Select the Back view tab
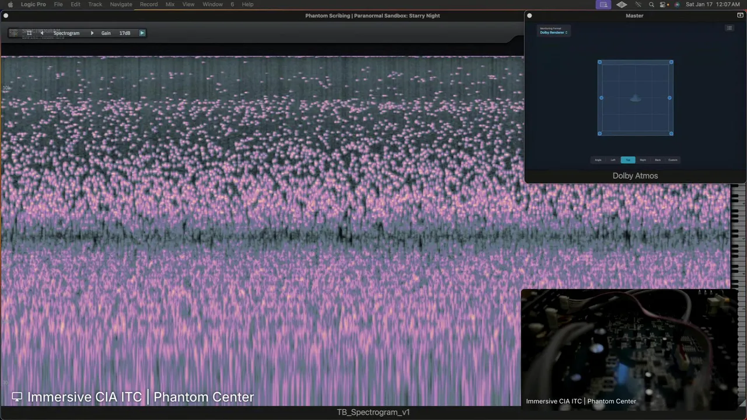747x420 pixels. pos(658,160)
